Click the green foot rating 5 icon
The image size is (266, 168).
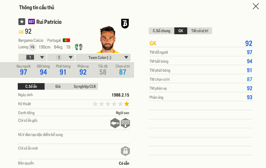pyautogui.click(x=77, y=47)
